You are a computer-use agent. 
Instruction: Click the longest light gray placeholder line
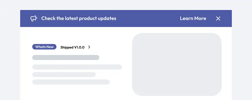(77, 67)
